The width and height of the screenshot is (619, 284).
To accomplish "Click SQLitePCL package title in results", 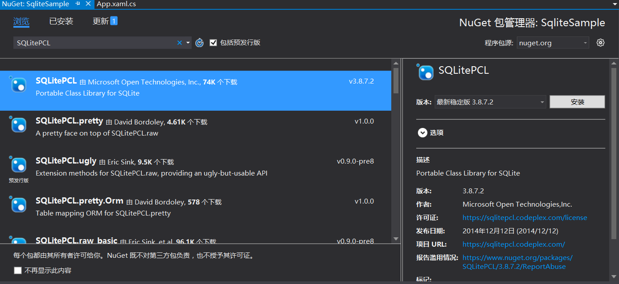I will coord(56,81).
